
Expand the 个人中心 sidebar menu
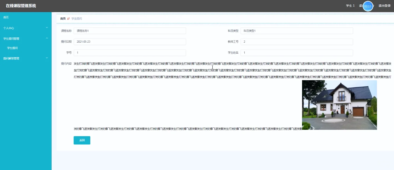coord(9,28)
